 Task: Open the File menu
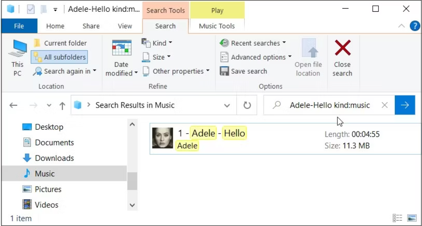(x=19, y=26)
